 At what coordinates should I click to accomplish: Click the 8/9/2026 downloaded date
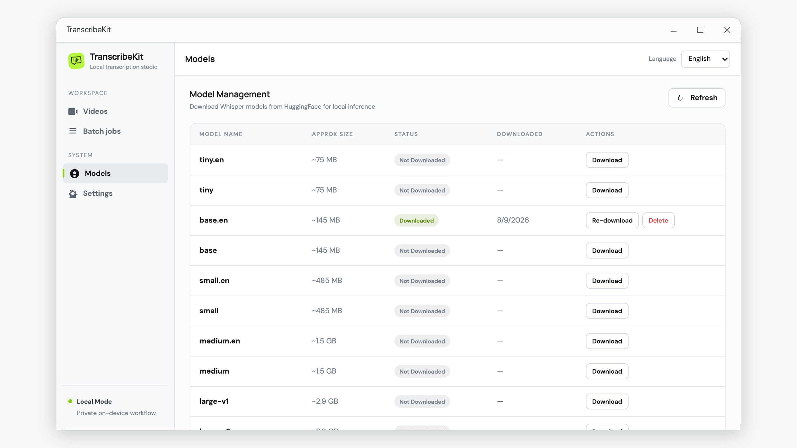click(513, 220)
